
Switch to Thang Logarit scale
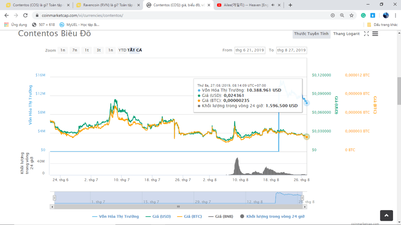click(346, 34)
